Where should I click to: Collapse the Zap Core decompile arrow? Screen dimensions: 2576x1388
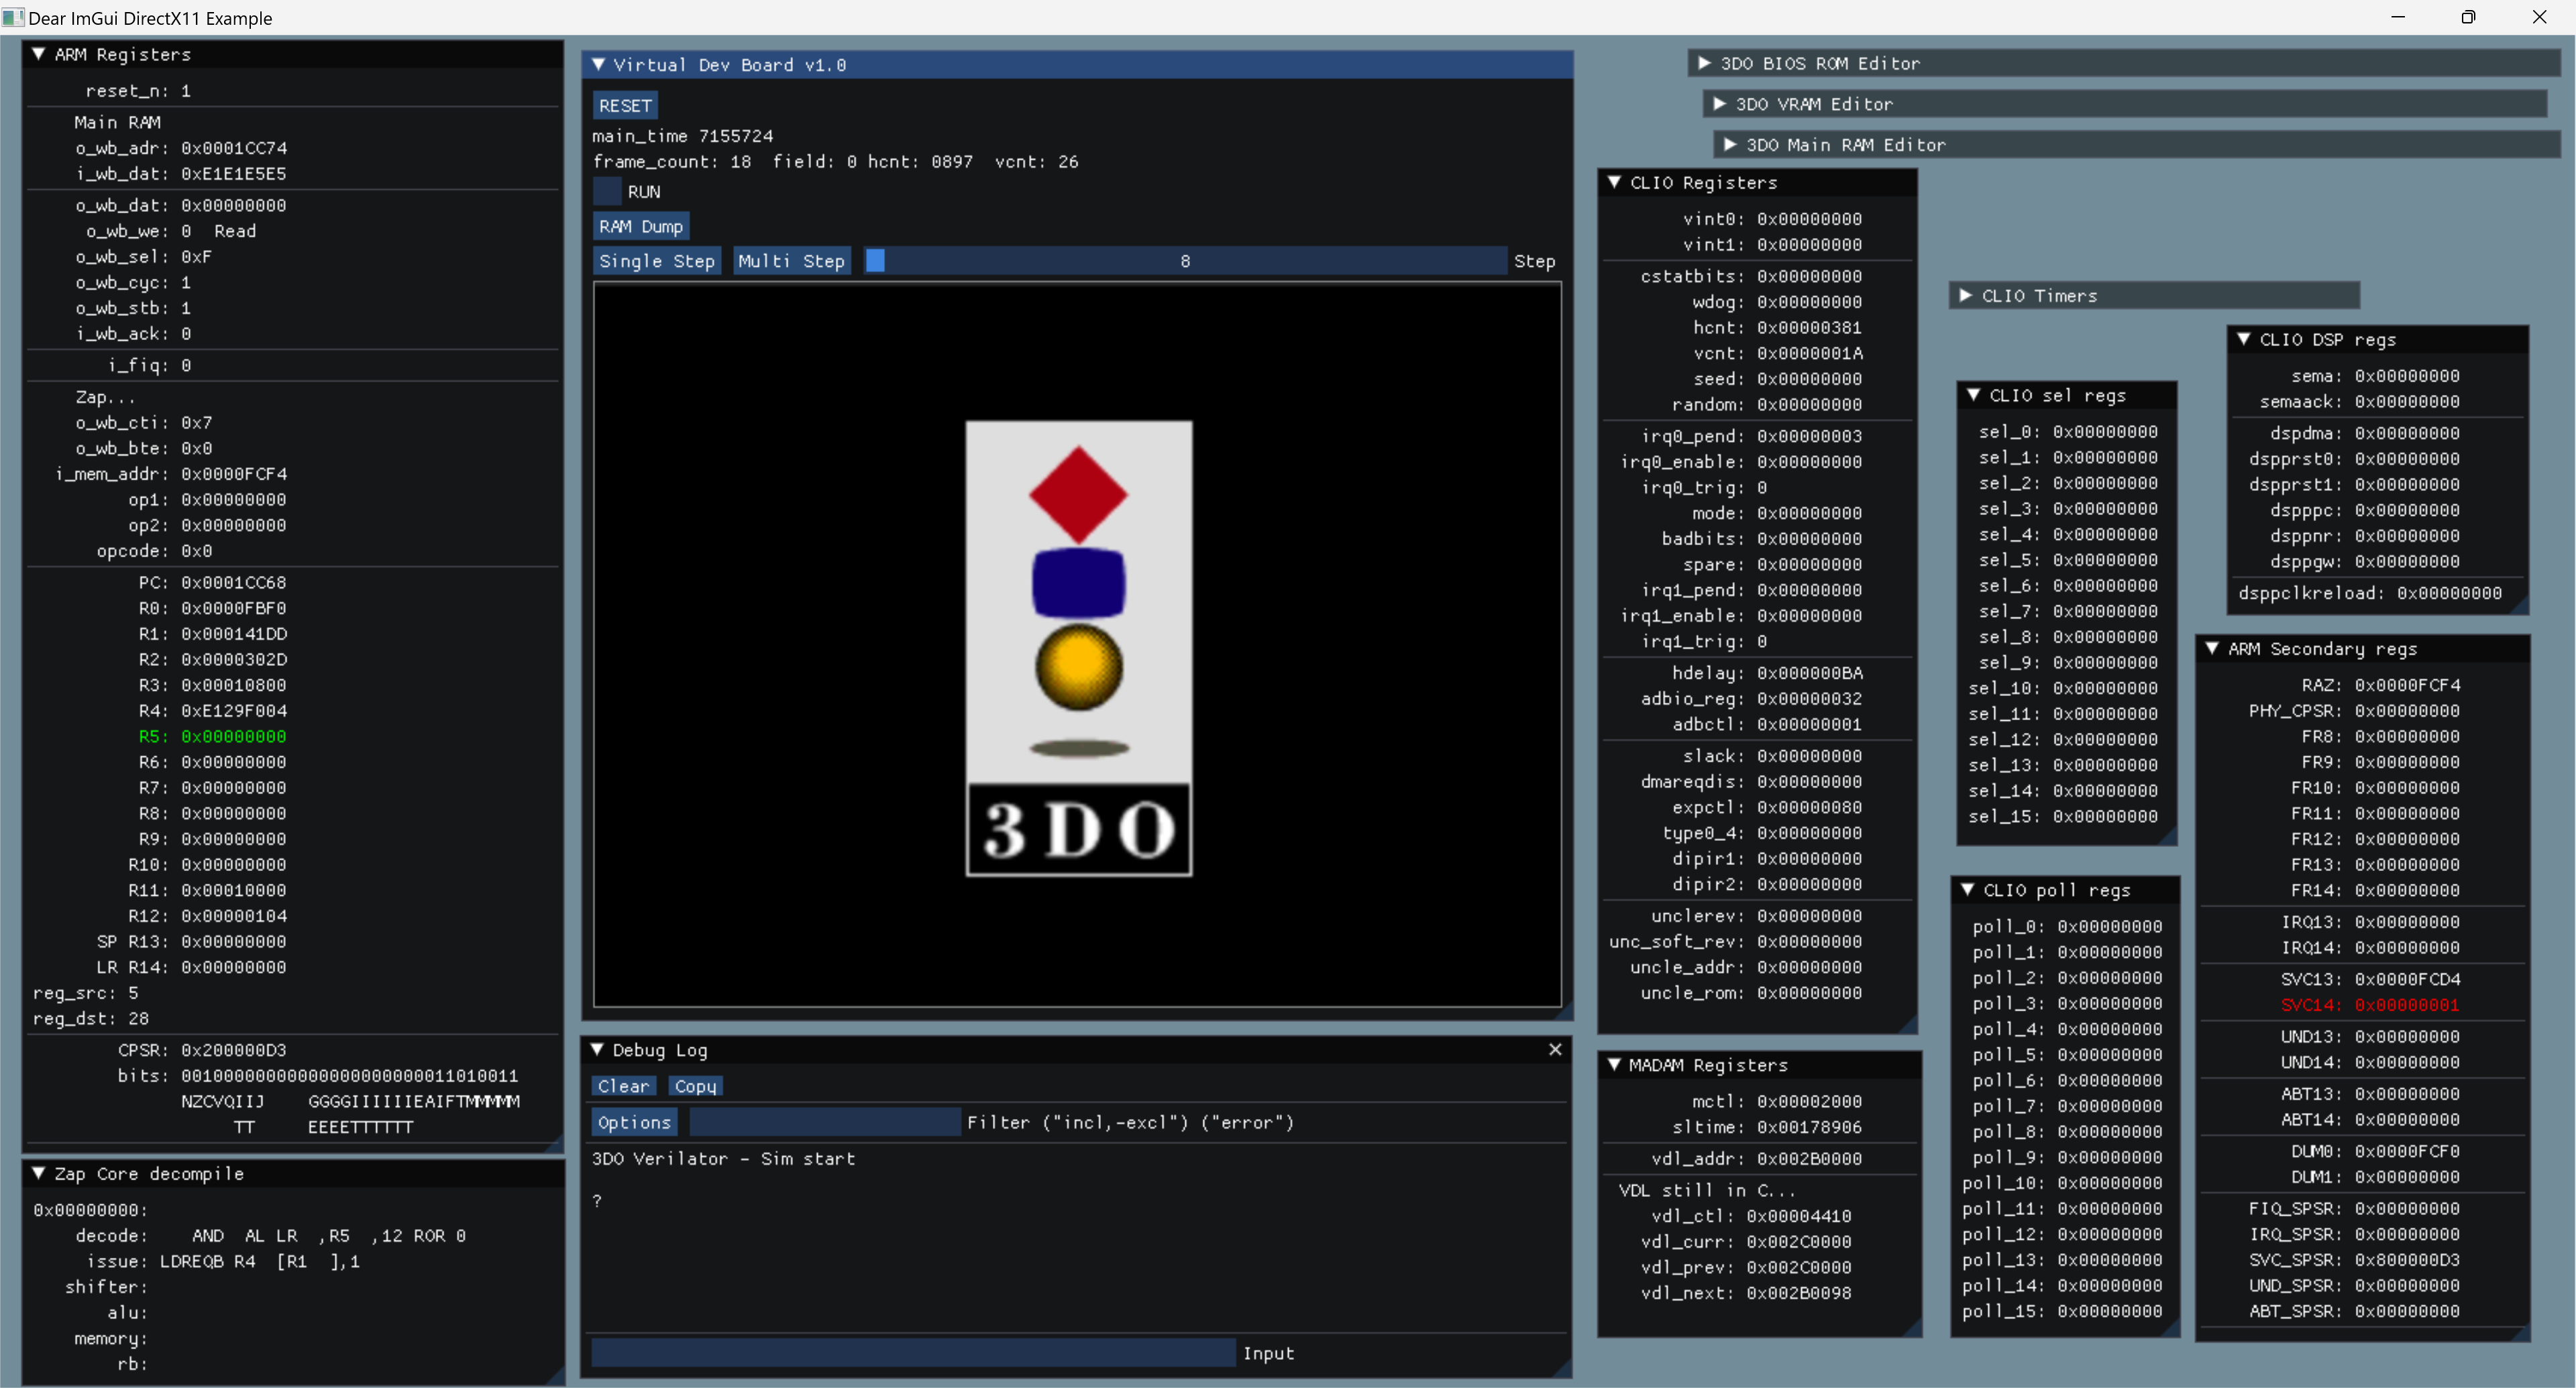[38, 1172]
